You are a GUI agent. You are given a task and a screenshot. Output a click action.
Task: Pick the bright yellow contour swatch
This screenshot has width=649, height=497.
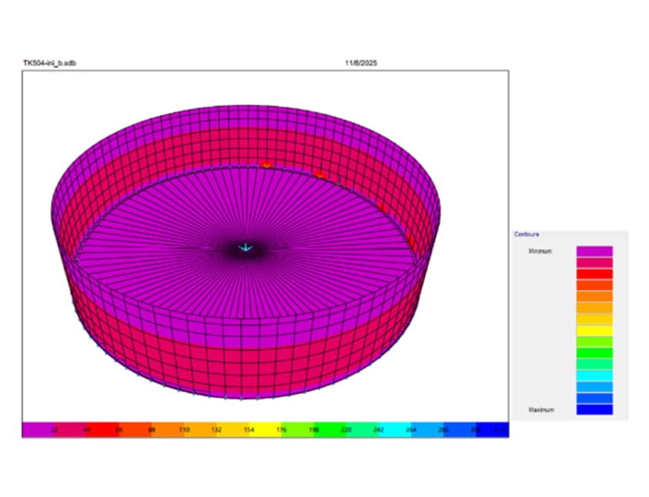[x=594, y=330]
